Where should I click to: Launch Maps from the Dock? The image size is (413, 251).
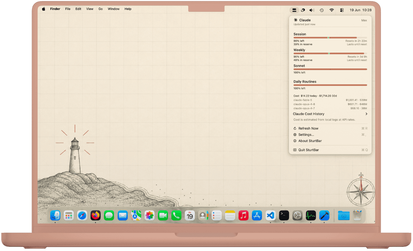point(136,216)
